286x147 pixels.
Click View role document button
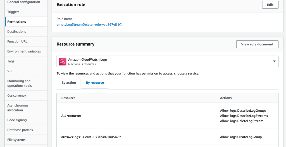click(257, 44)
